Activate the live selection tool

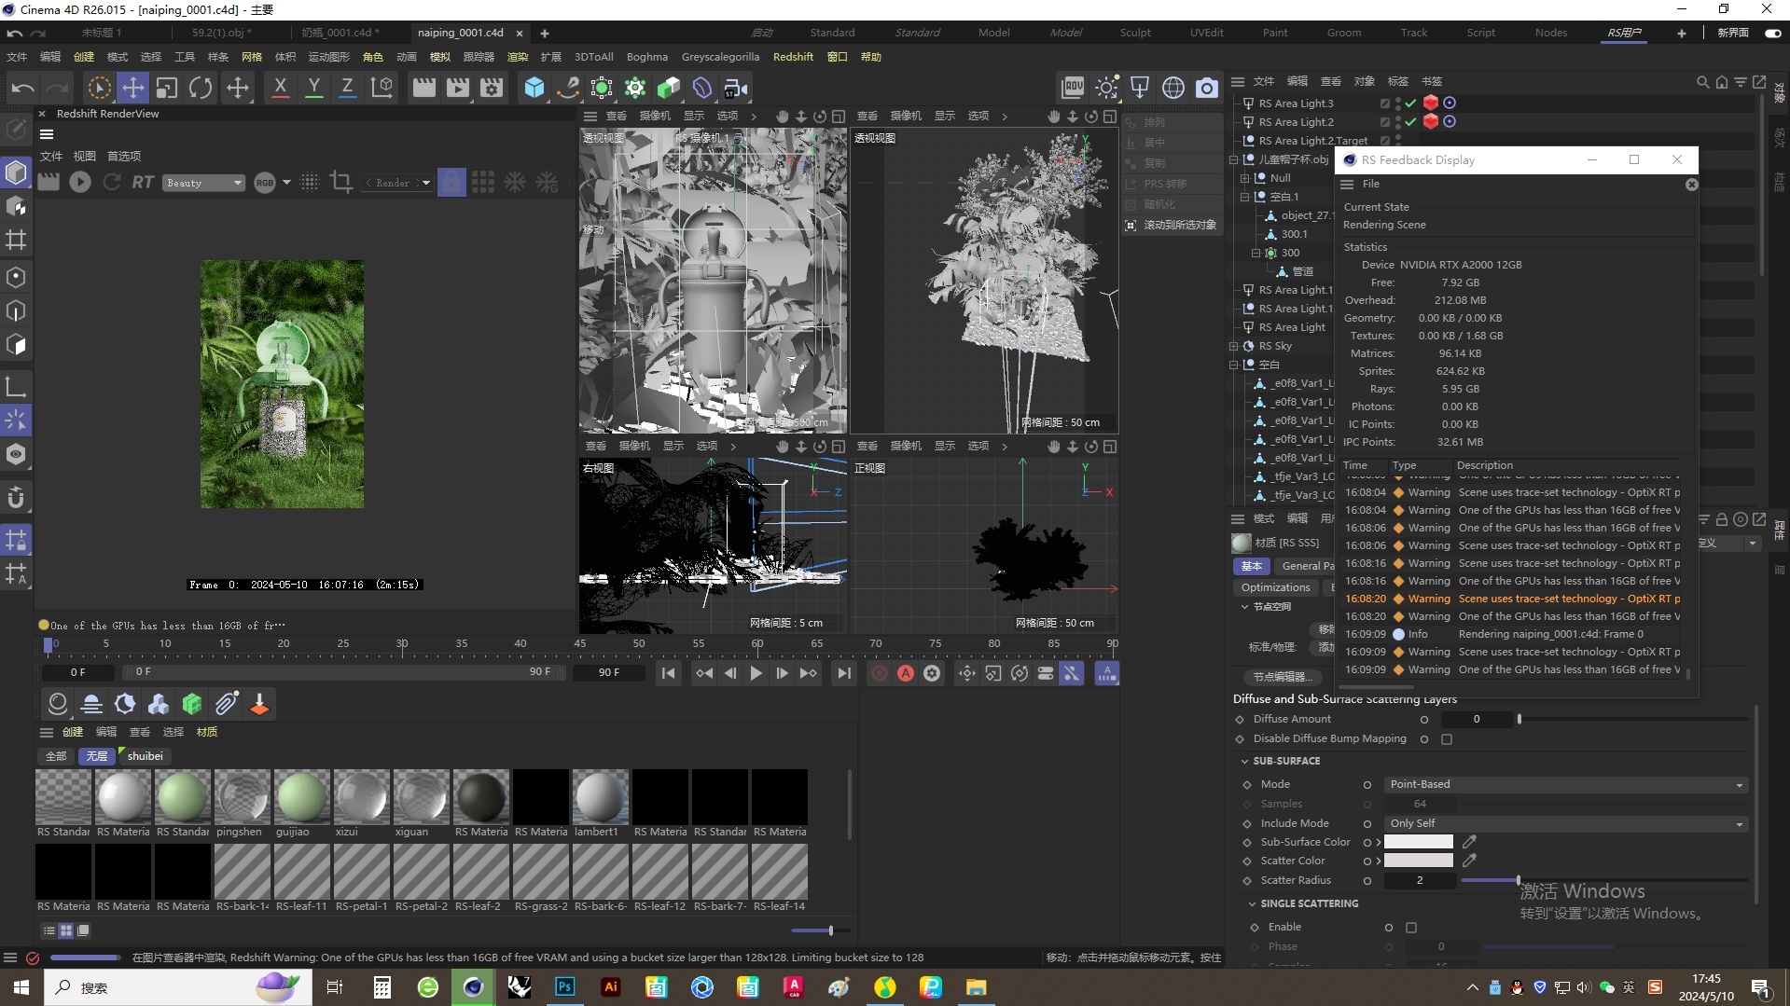(x=99, y=88)
